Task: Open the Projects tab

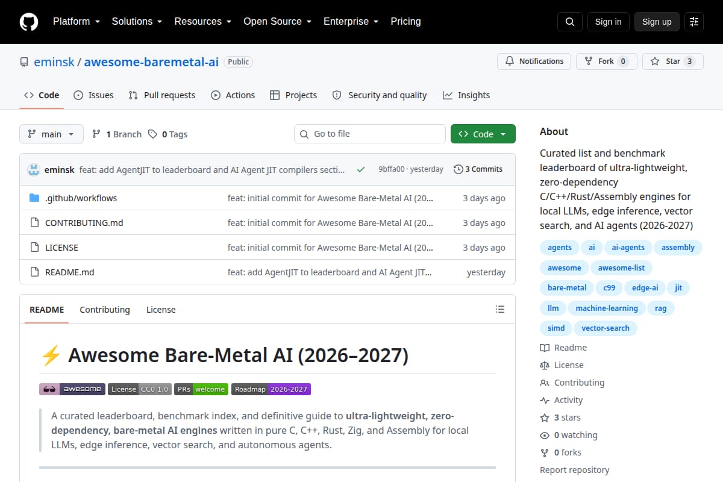Action: (293, 95)
